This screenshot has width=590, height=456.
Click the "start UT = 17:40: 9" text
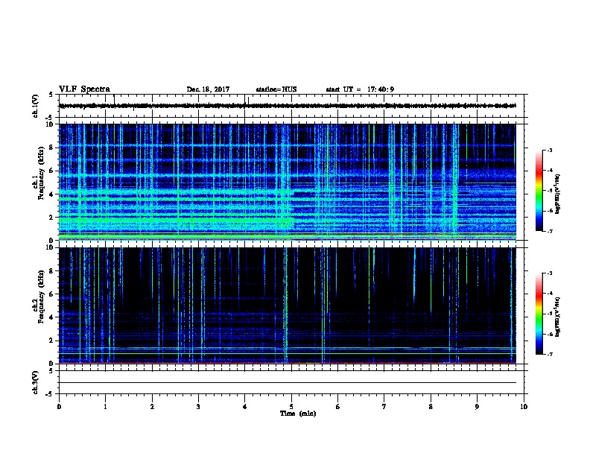point(360,89)
